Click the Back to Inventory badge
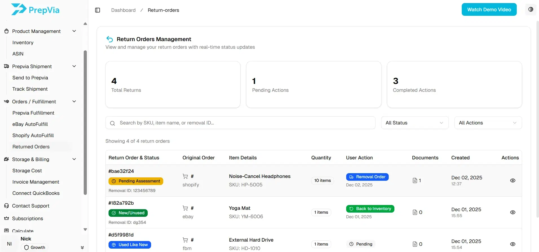This screenshot has width=539, height=252. coord(370,209)
